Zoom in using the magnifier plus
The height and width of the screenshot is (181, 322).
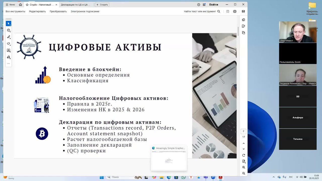[x=244, y=167]
